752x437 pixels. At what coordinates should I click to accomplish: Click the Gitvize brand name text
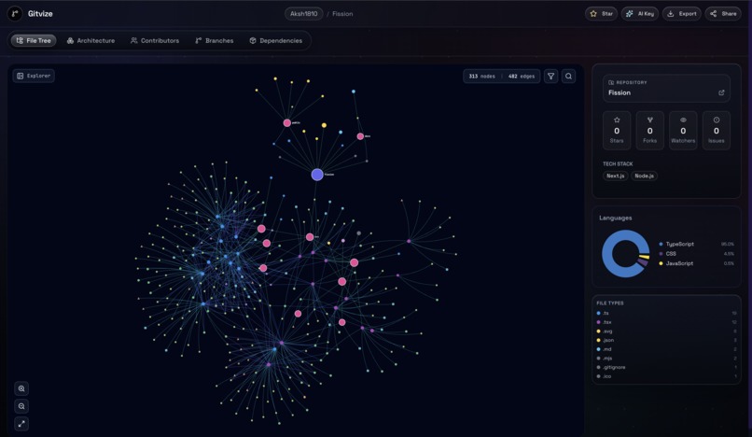coord(40,14)
